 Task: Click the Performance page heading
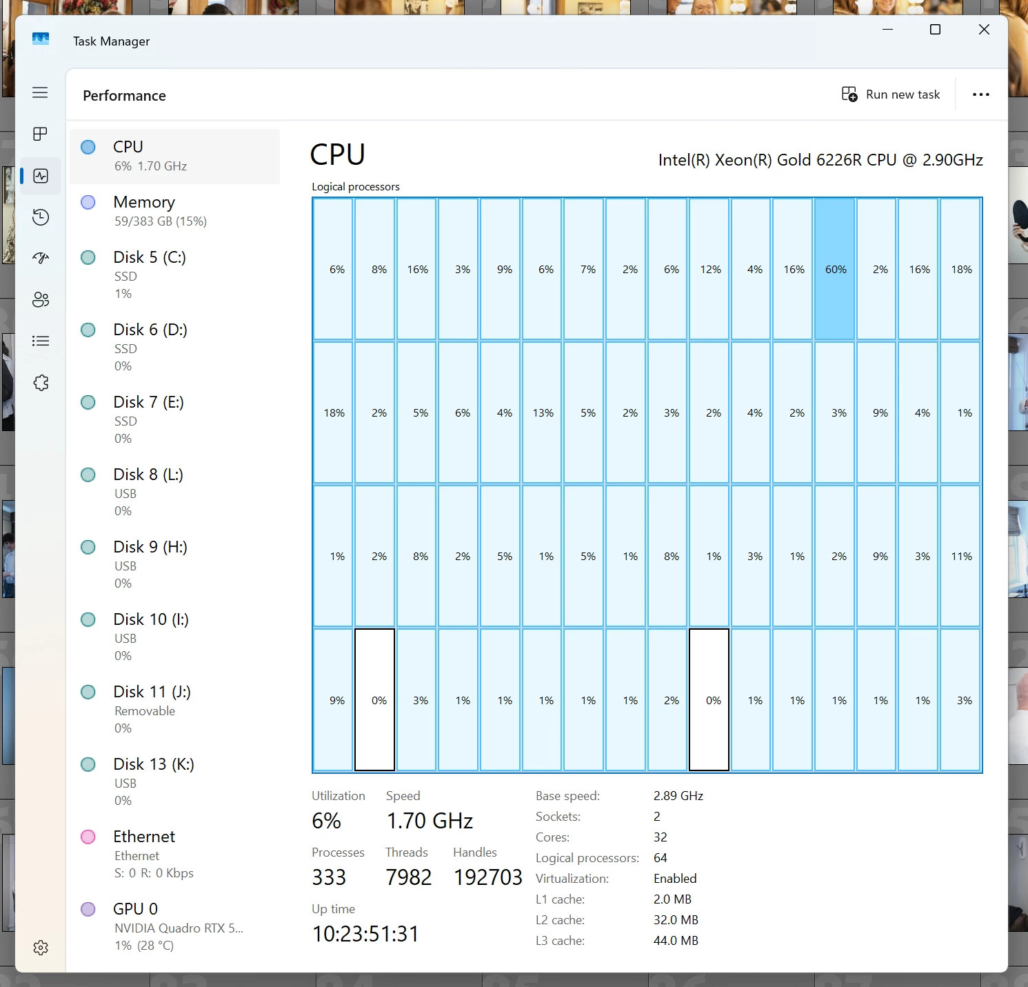124,95
